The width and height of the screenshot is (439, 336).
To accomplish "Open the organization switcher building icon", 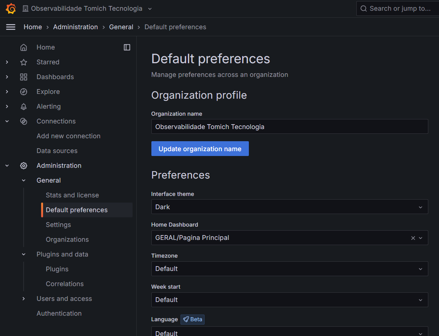I will tap(25, 9).
